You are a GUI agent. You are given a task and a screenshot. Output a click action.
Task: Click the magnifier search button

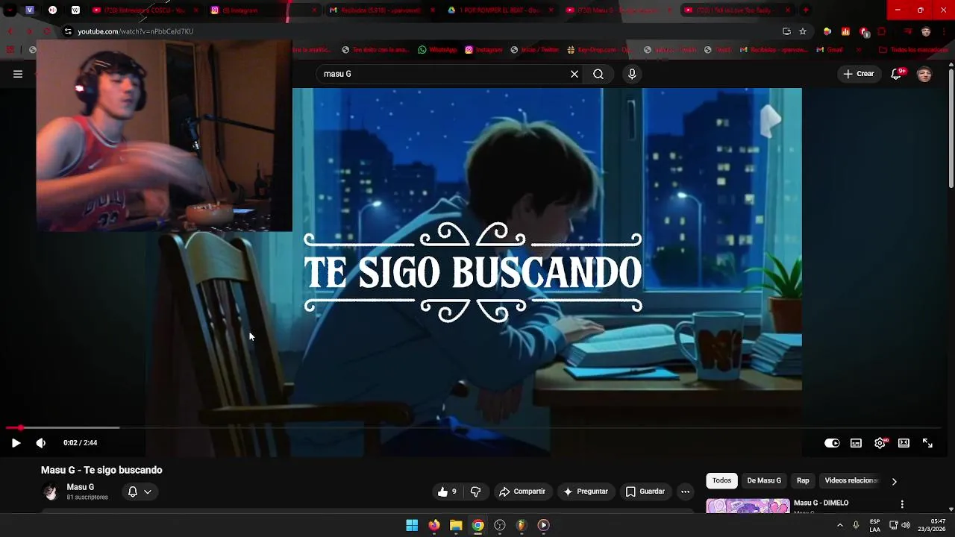[x=598, y=74]
